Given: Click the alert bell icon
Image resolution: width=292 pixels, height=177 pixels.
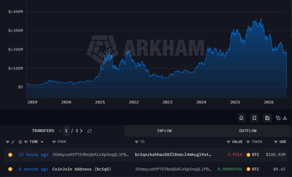Looking at the screenshot, I should pos(241,118).
